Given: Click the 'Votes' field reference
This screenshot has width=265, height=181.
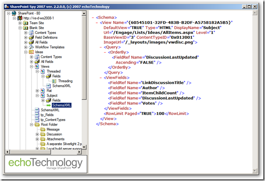Looking at the screenshot, I should click(x=149, y=103).
